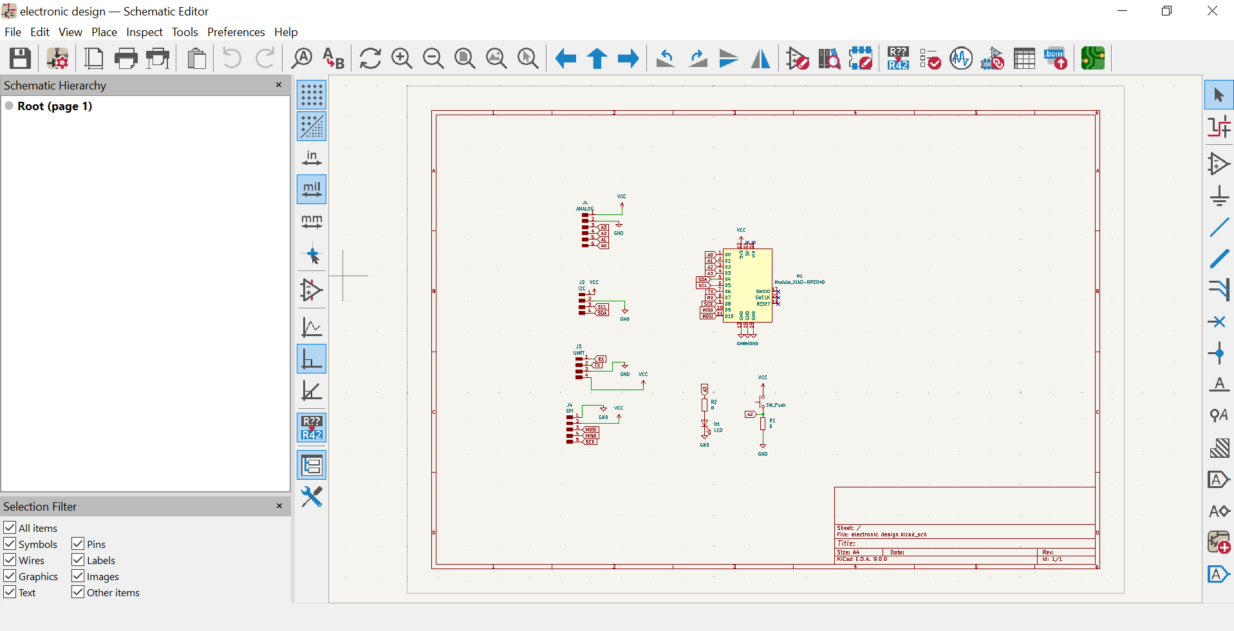Toggle Pins selection filter checkbox

[x=78, y=543]
